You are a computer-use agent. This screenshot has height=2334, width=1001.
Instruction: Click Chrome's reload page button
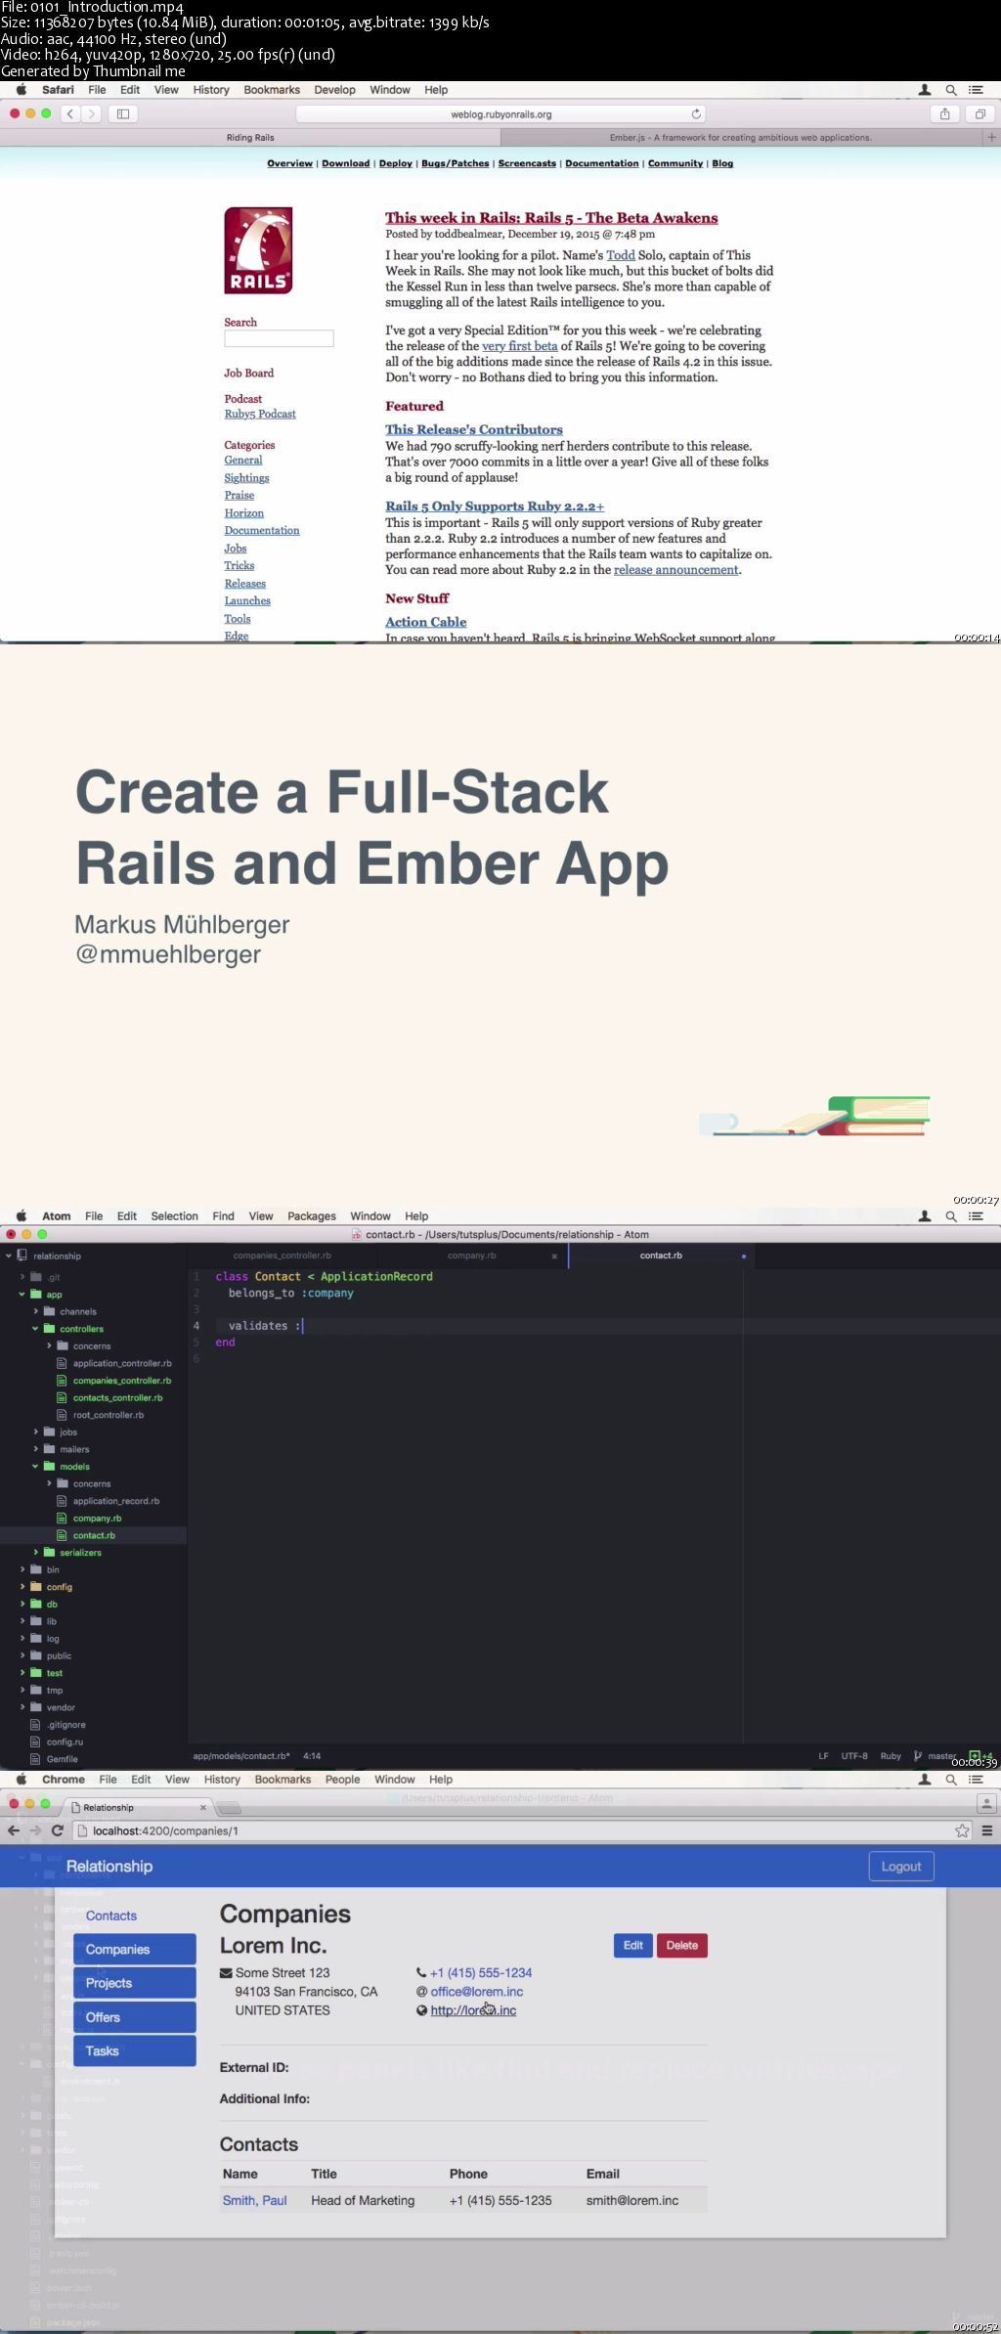[58, 1830]
